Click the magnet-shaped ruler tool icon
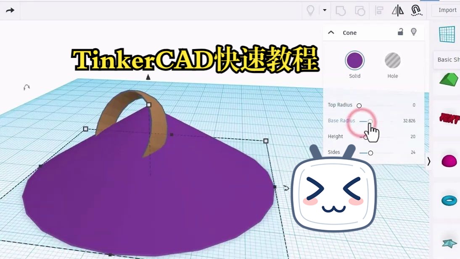Image resolution: width=460 pixels, height=259 pixels. click(416, 10)
